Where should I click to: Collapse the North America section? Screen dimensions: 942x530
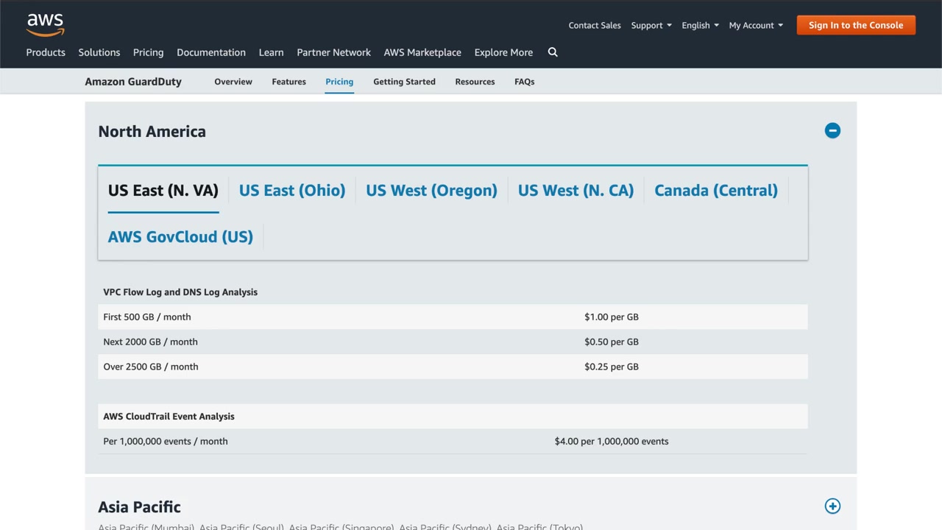pos(832,131)
